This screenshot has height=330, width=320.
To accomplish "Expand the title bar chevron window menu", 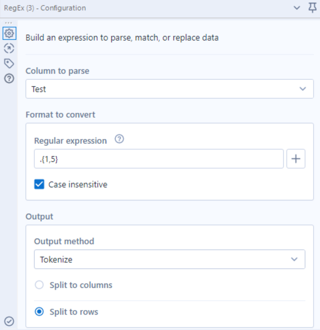I will click(x=297, y=8).
